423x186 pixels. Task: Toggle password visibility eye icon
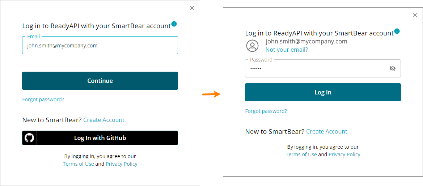point(392,68)
